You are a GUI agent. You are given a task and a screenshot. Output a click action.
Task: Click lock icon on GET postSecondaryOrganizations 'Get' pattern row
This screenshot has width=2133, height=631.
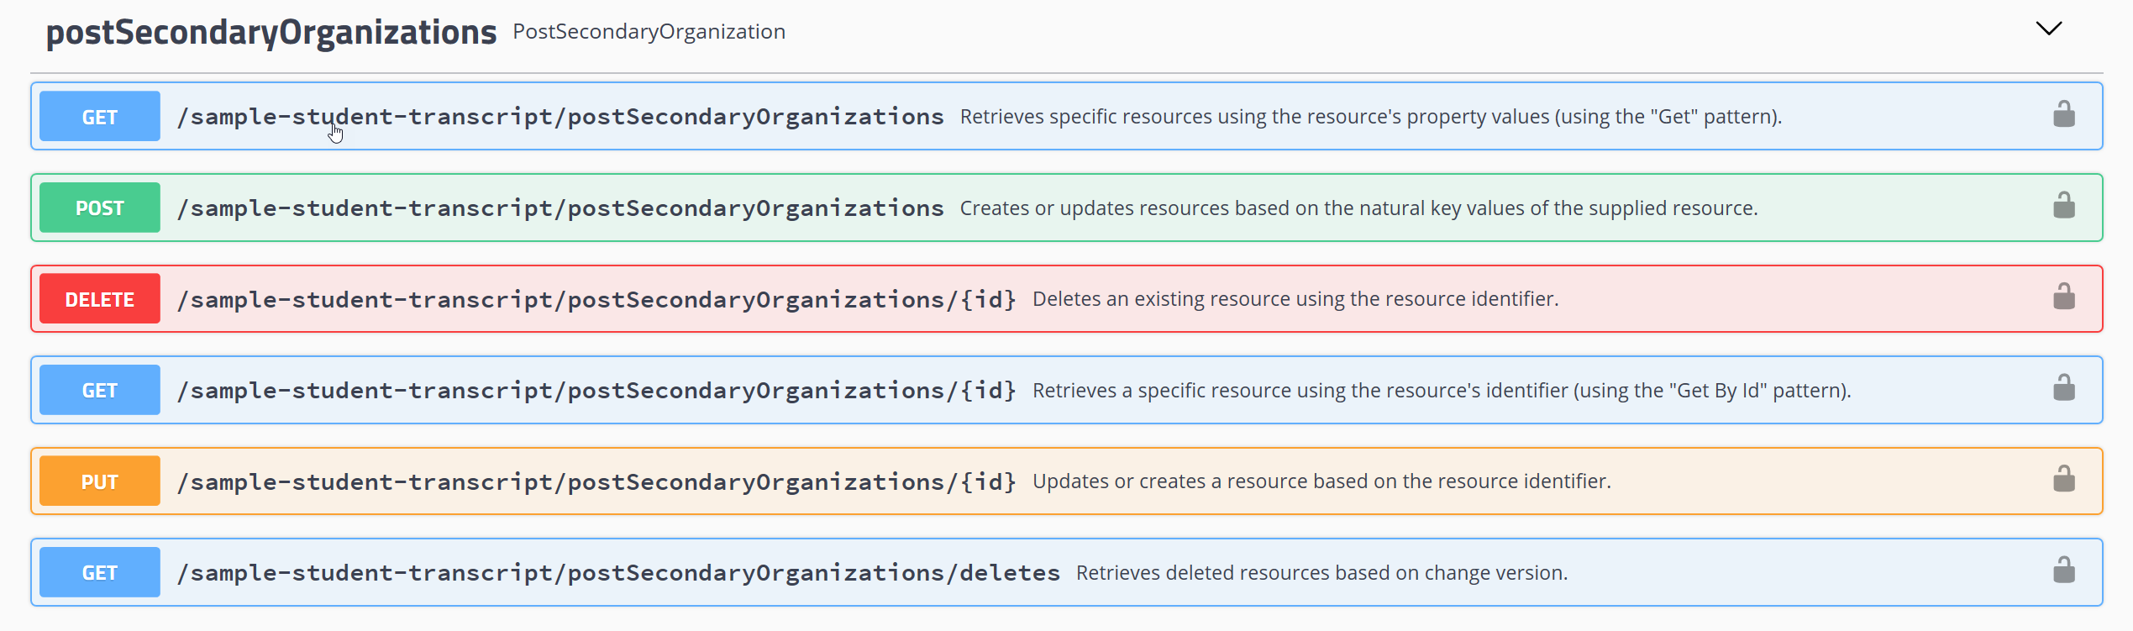(x=2063, y=114)
